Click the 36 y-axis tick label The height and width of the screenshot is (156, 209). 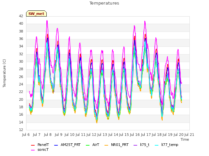(21, 39)
